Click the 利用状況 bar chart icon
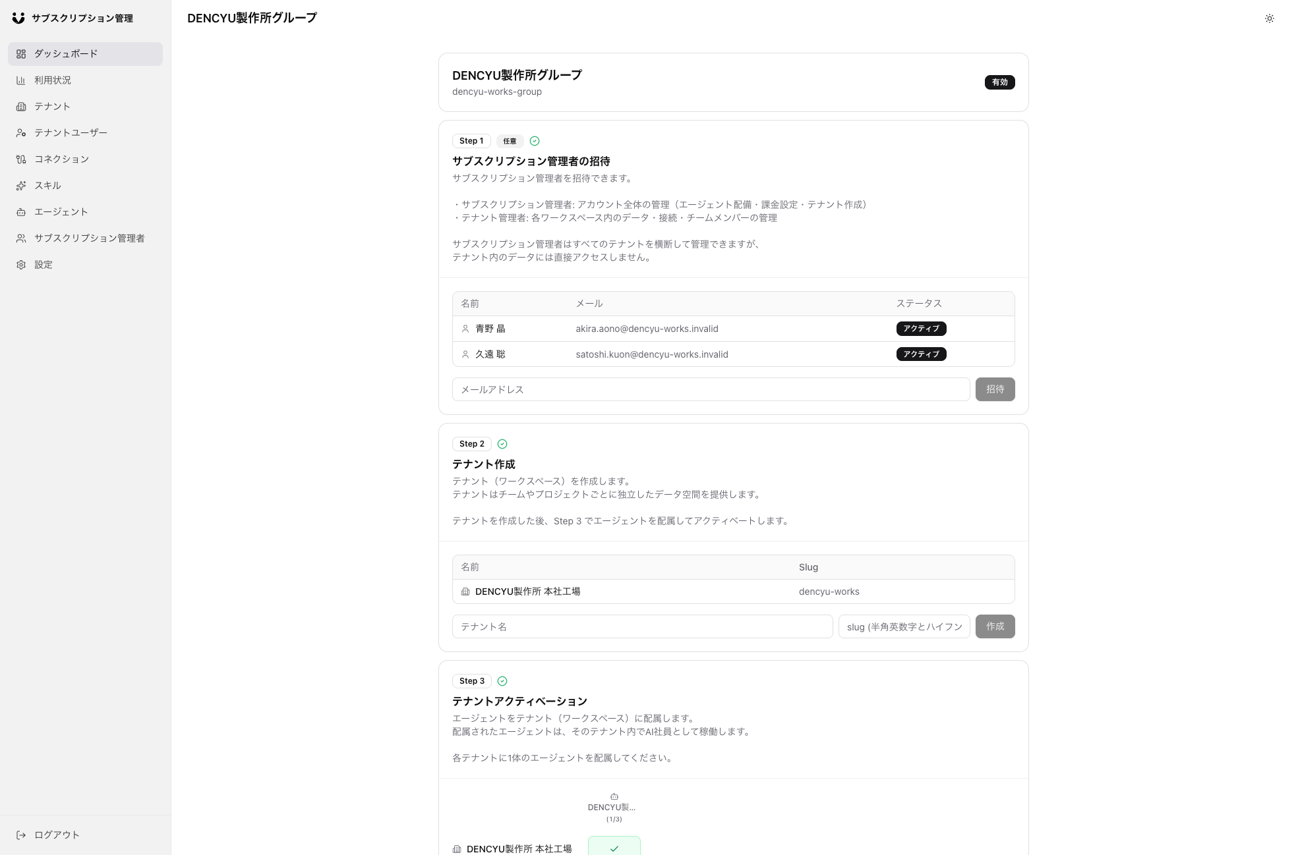The image size is (1296, 855). (x=21, y=80)
